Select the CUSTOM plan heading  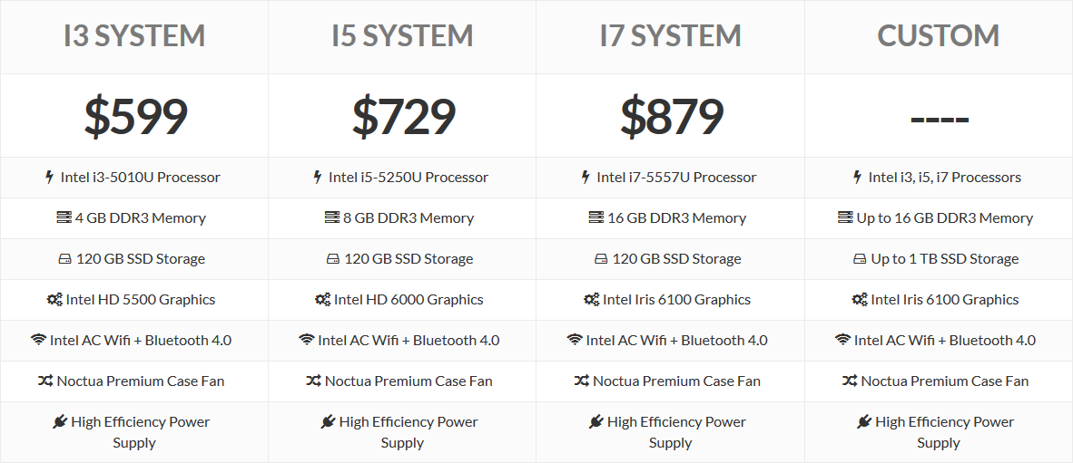[939, 36]
